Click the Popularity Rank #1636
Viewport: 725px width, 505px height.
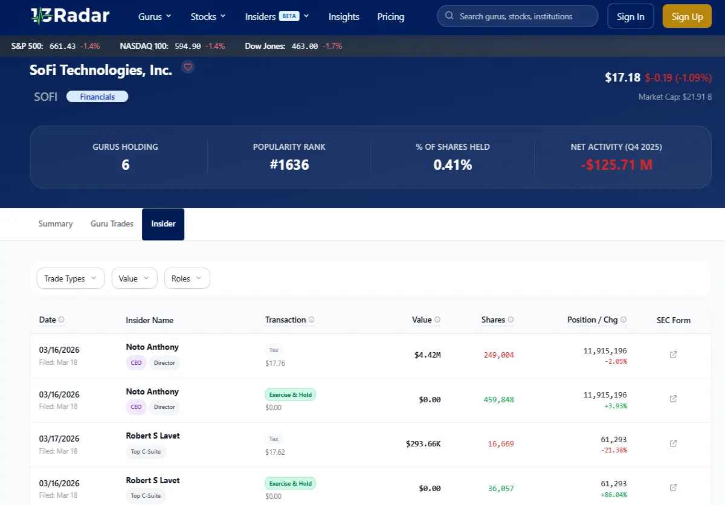(289, 164)
